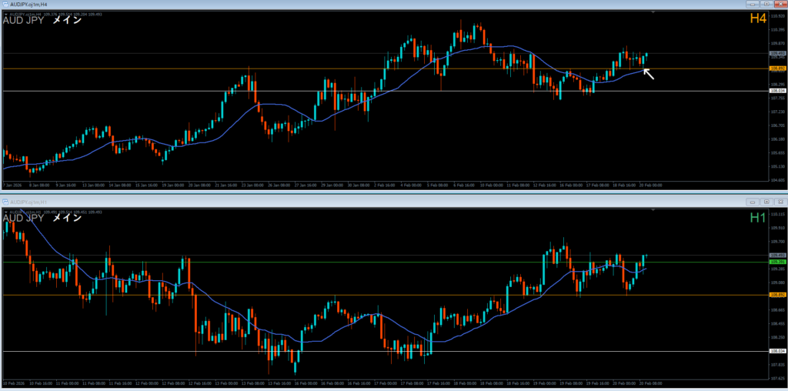Click the green price level tag on H1 chart
The image size is (788, 391).
point(776,262)
